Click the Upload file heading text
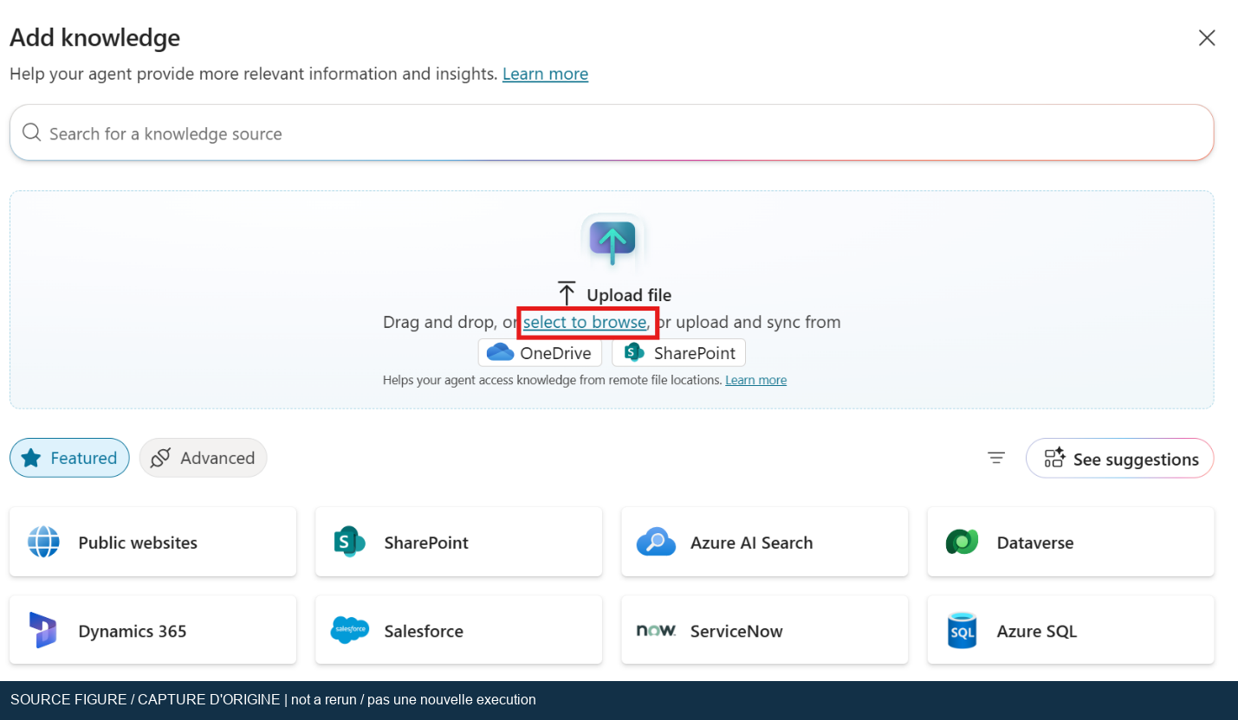 point(629,295)
